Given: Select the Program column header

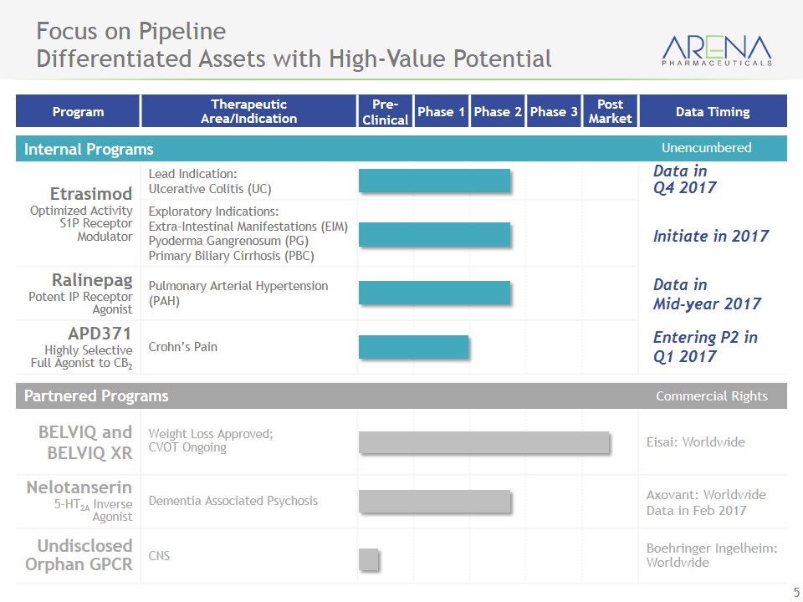Looking at the screenshot, I should pyautogui.click(x=78, y=111).
